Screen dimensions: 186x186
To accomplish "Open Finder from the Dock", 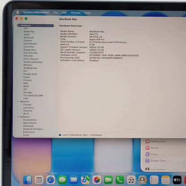I will coord(27,180).
